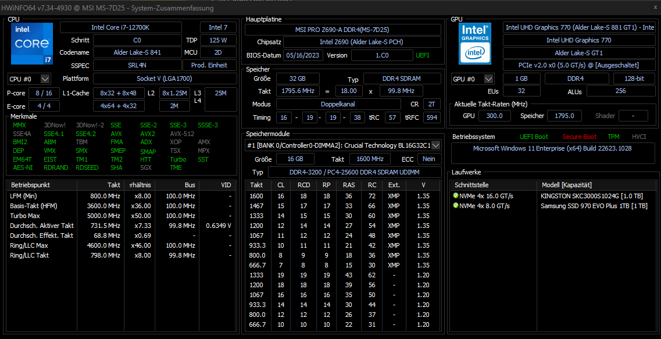Viewport: 661px width, 339px height.
Task: Select the Turbo Max row
Action: [x=121, y=216]
